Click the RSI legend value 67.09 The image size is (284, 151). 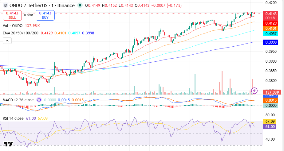pos(42,118)
